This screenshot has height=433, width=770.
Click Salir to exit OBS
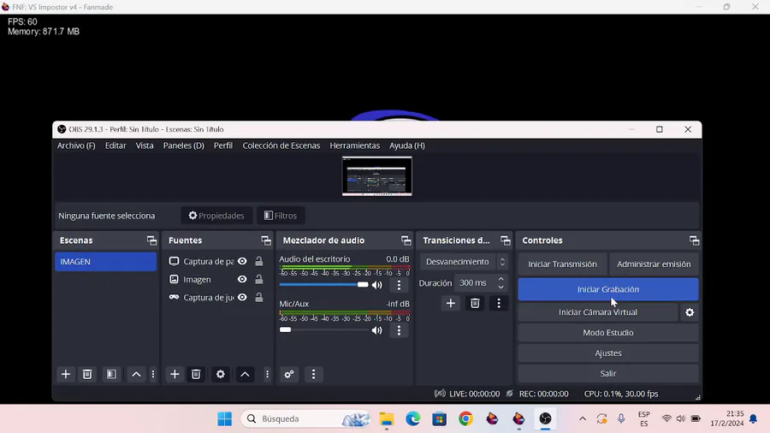pyautogui.click(x=608, y=374)
